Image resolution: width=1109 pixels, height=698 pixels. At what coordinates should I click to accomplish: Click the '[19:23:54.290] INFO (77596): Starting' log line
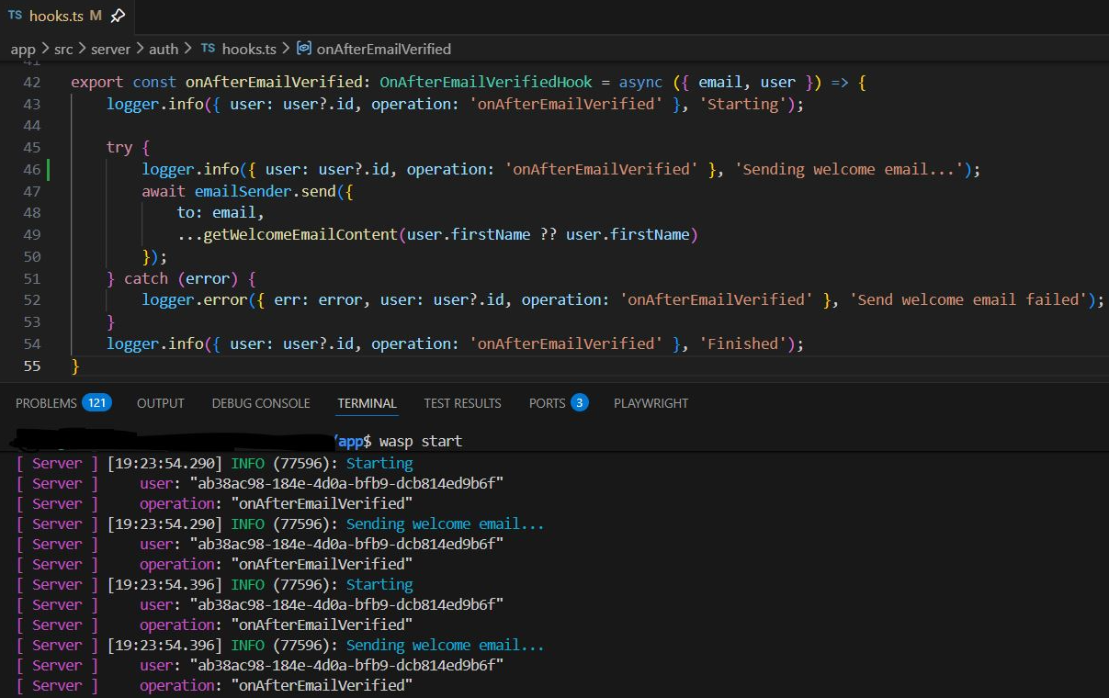pos(260,463)
